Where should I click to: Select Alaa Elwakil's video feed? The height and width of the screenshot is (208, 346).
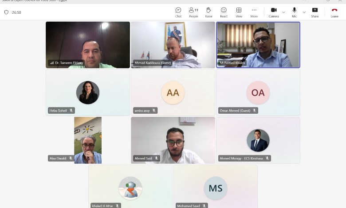88,140
